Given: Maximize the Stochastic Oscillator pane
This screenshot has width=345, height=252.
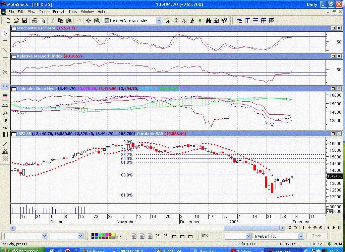Looking at the screenshot, I should point(334,28).
